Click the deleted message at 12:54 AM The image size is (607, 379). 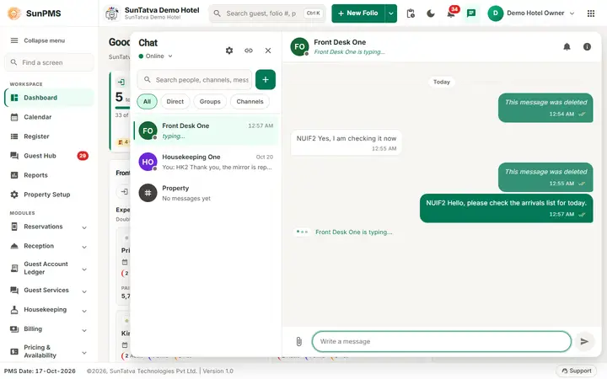[545, 108]
